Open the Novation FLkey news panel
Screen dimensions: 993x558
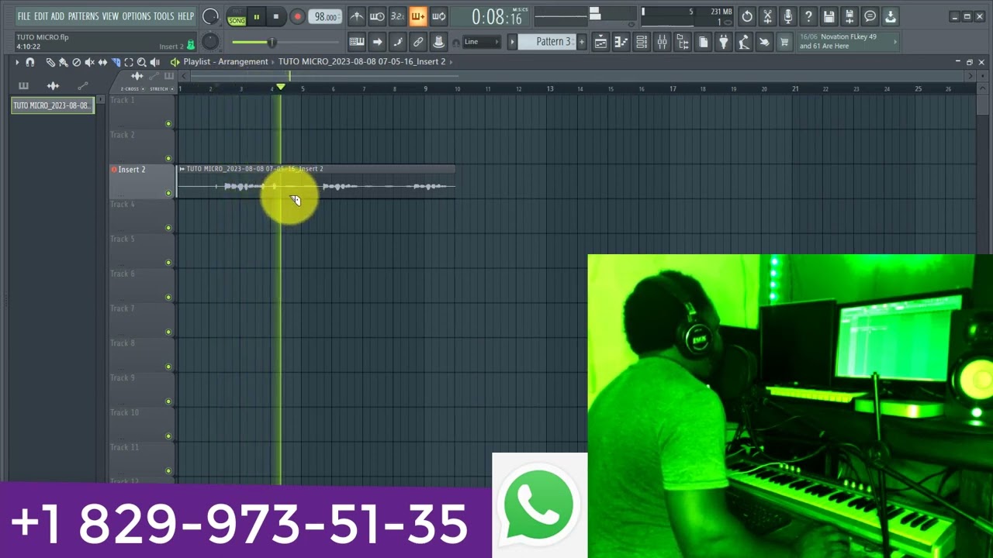pos(848,42)
